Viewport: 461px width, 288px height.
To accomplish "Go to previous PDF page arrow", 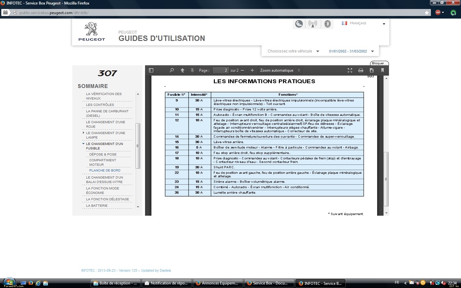I will [182, 70].
